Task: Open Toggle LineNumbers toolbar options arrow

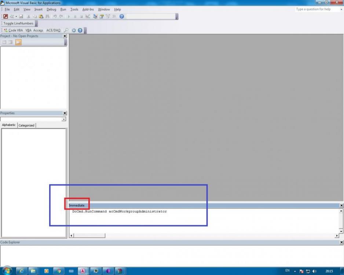Action: click(36, 23)
